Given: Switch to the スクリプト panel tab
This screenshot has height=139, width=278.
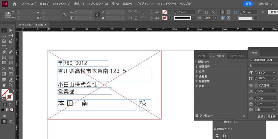Looking at the screenshot, I should tap(201, 56).
